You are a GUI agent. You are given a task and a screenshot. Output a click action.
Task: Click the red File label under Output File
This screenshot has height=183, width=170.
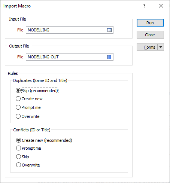[x=20, y=57]
